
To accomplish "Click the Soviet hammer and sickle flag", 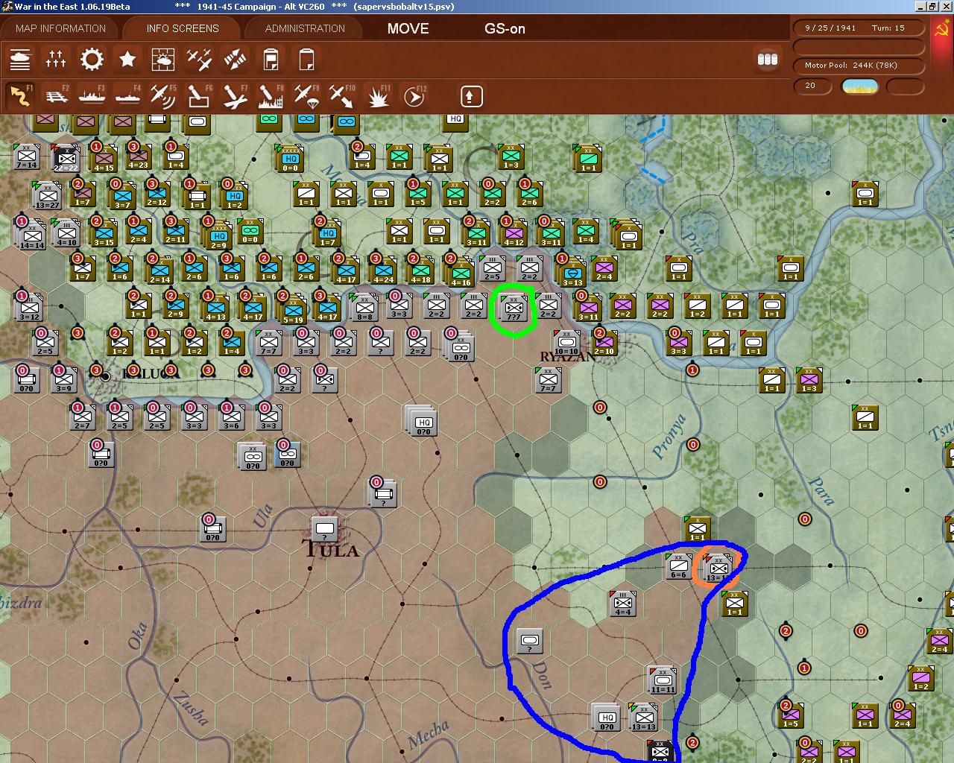I will (941, 30).
